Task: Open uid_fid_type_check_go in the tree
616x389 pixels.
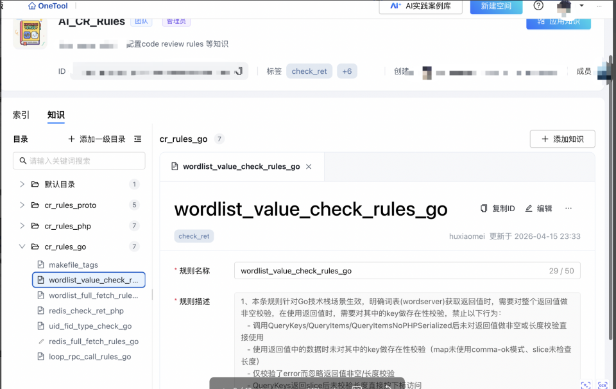Action: [89, 326]
